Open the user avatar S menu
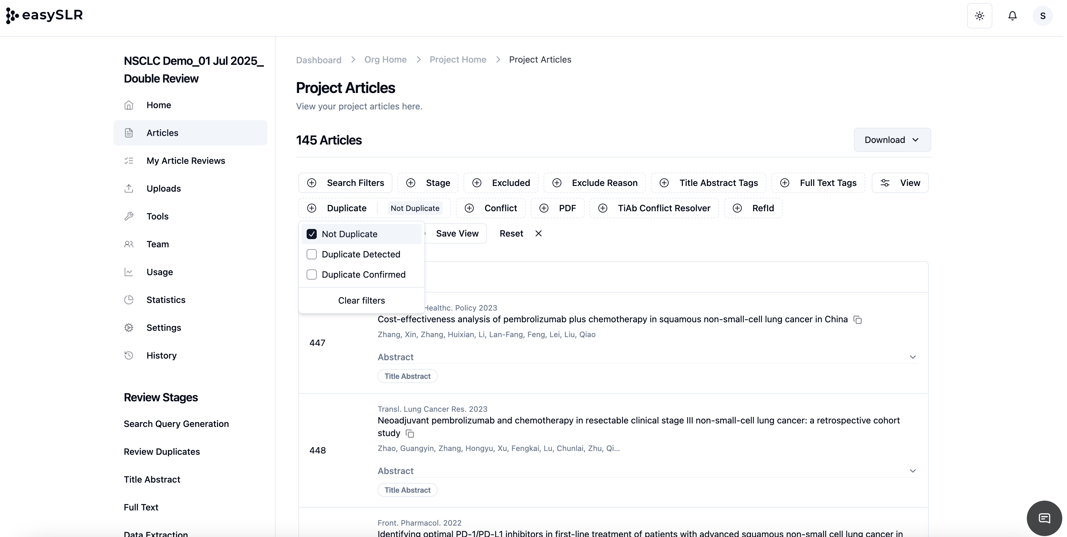The height and width of the screenshot is (537, 1067). pyautogui.click(x=1042, y=16)
